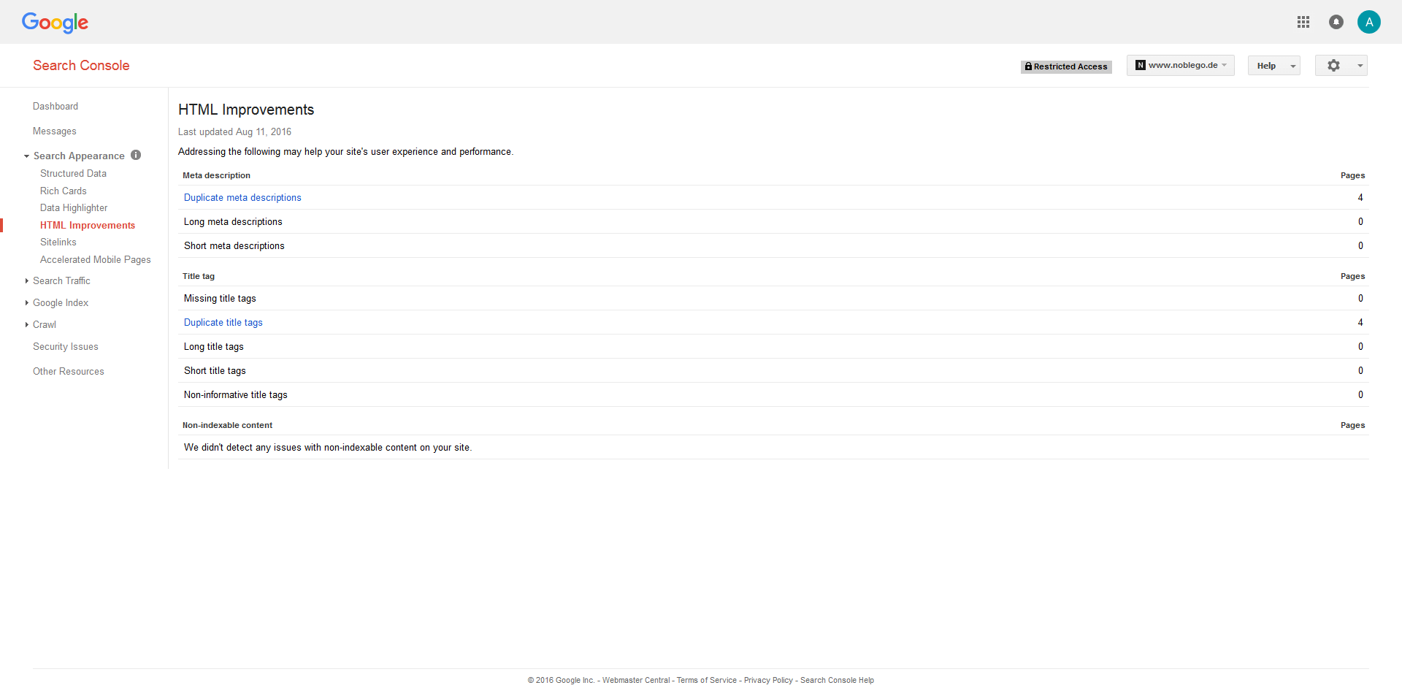Click the noblego.de site icon
1402x688 pixels.
click(1139, 65)
